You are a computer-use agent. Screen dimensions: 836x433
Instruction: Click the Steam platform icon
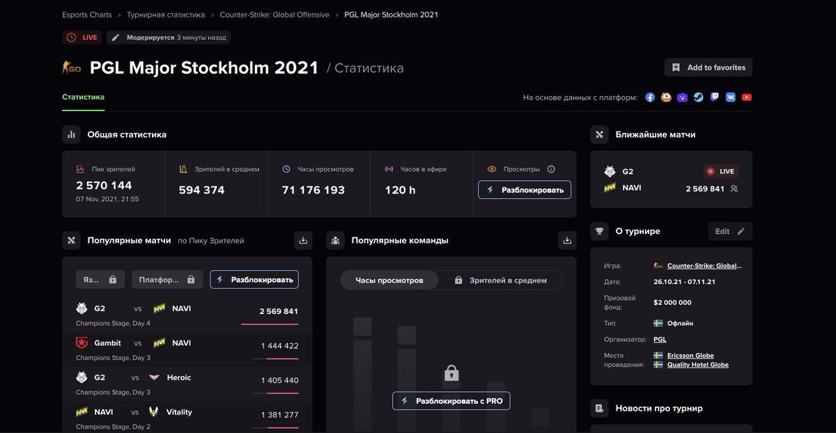[698, 97]
